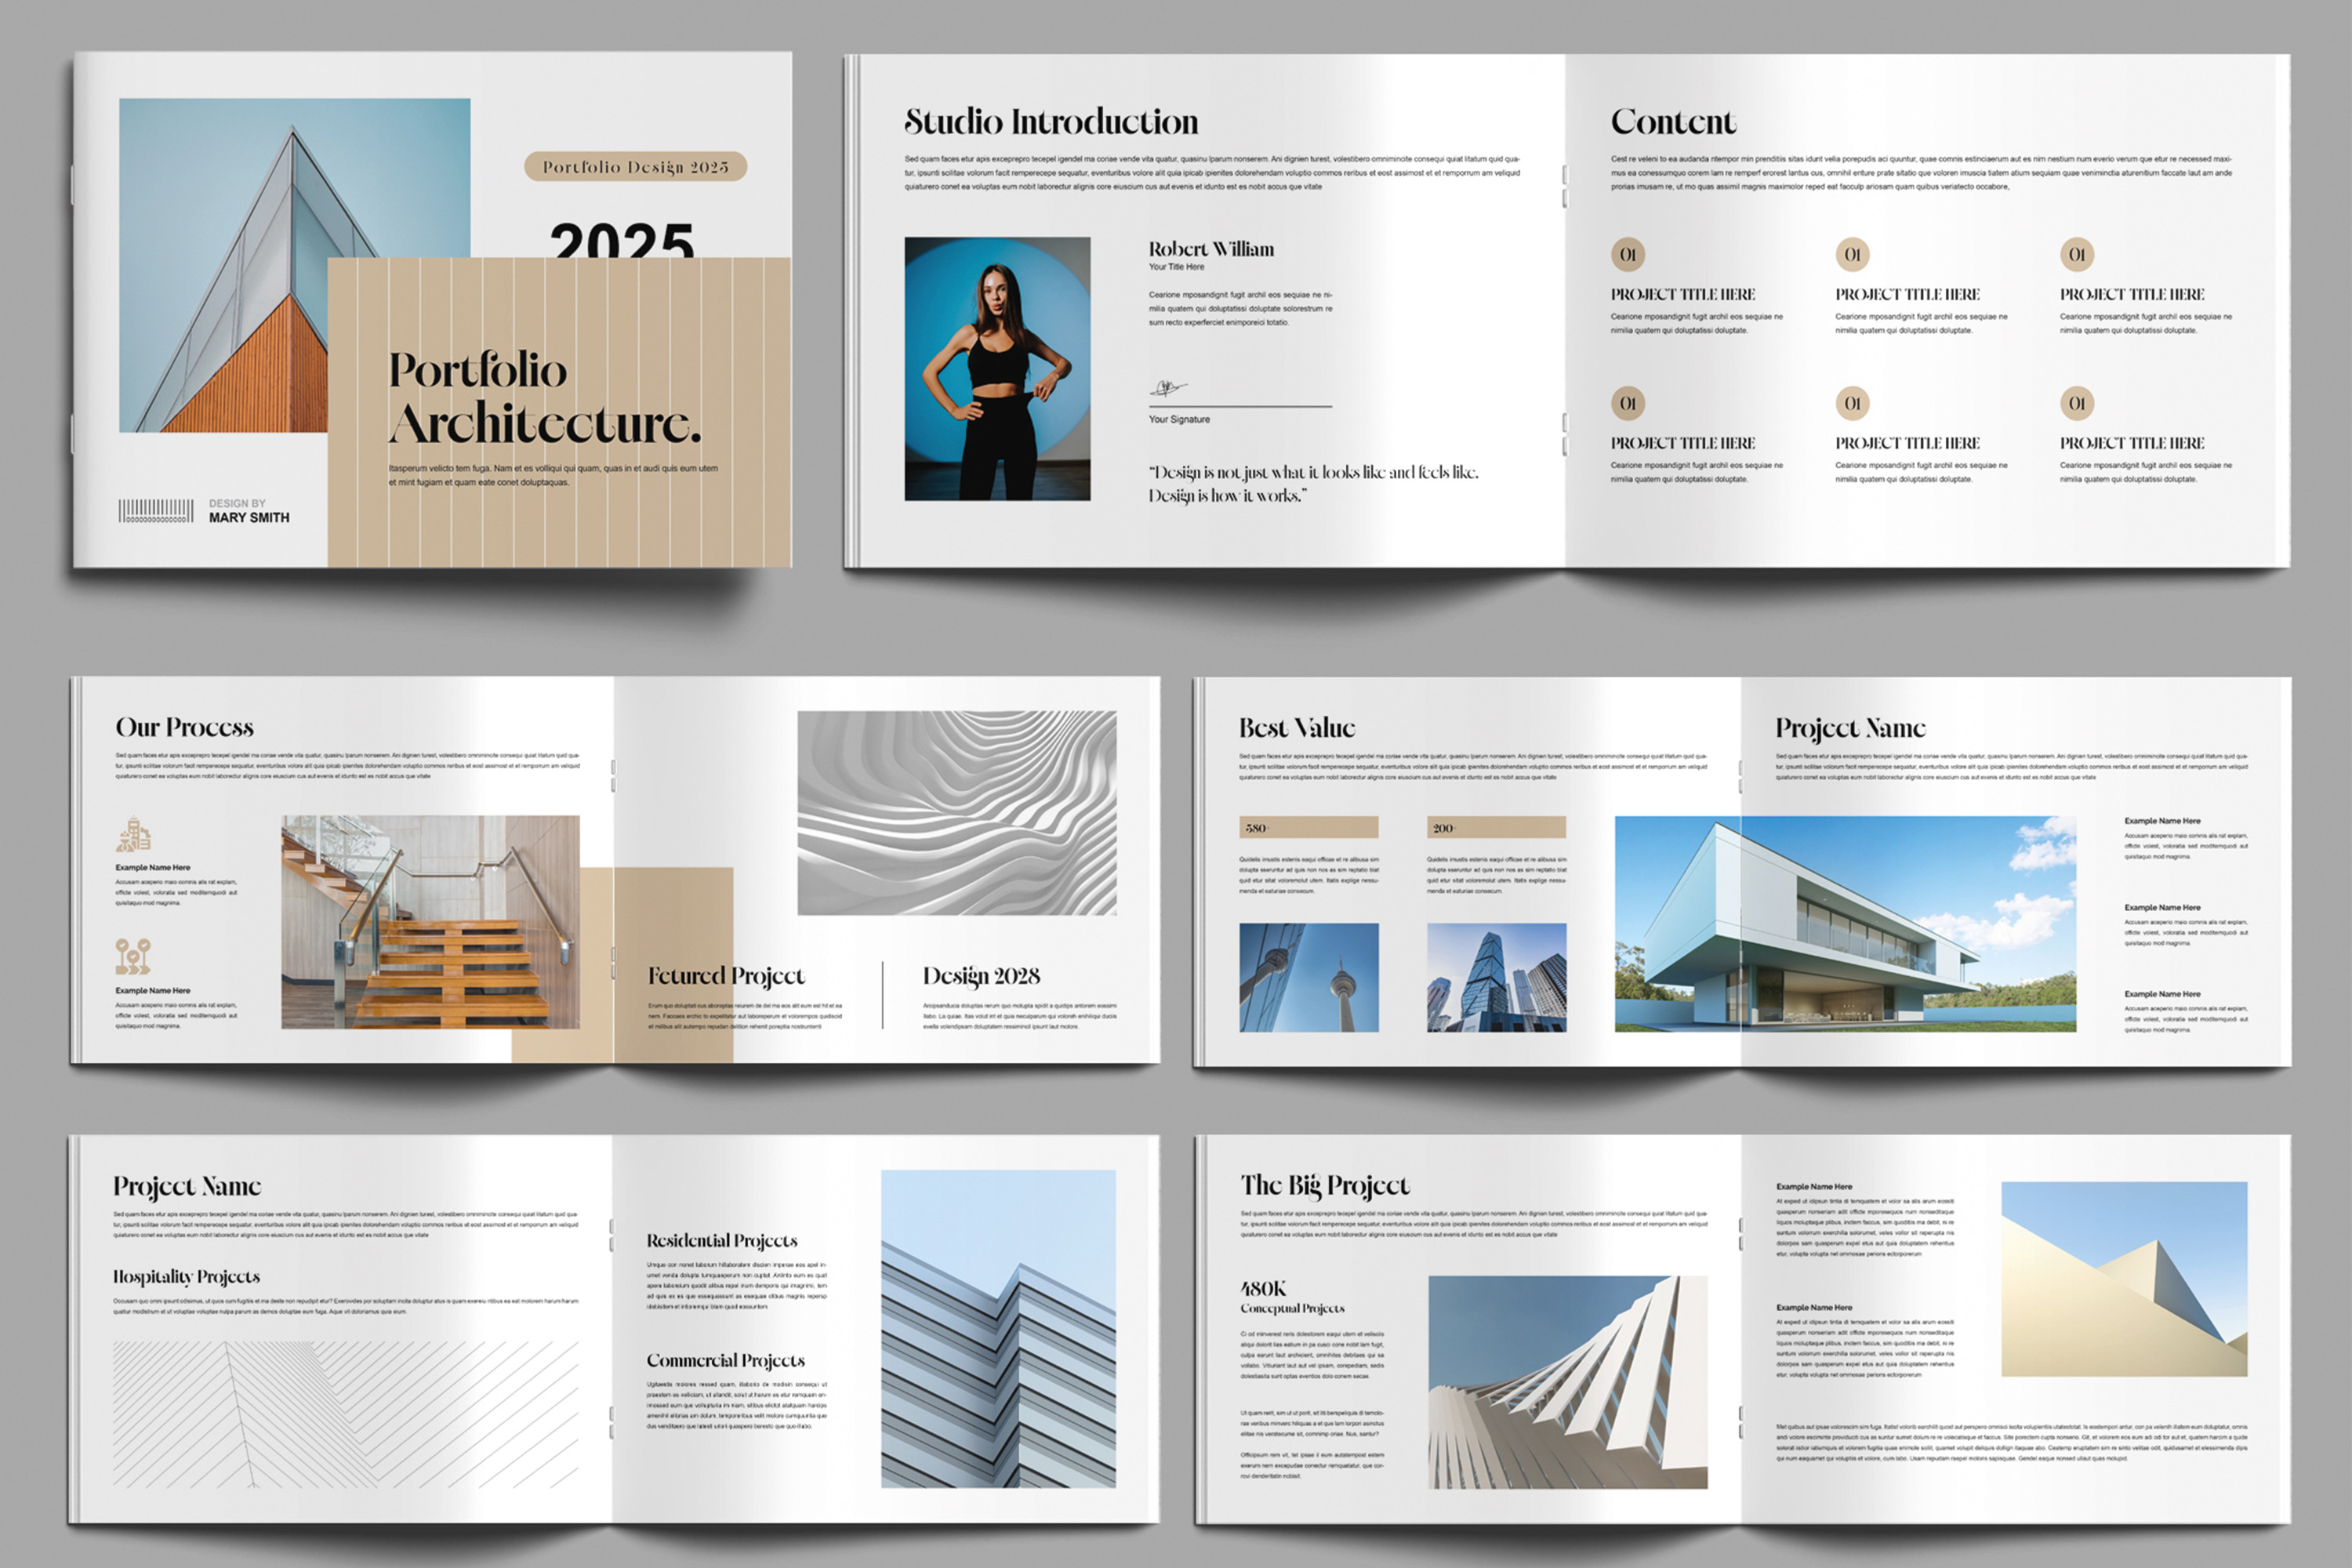Click the MARY SMITH designer name
2352x1568 pixels.
pyautogui.click(x=249, y=518)
